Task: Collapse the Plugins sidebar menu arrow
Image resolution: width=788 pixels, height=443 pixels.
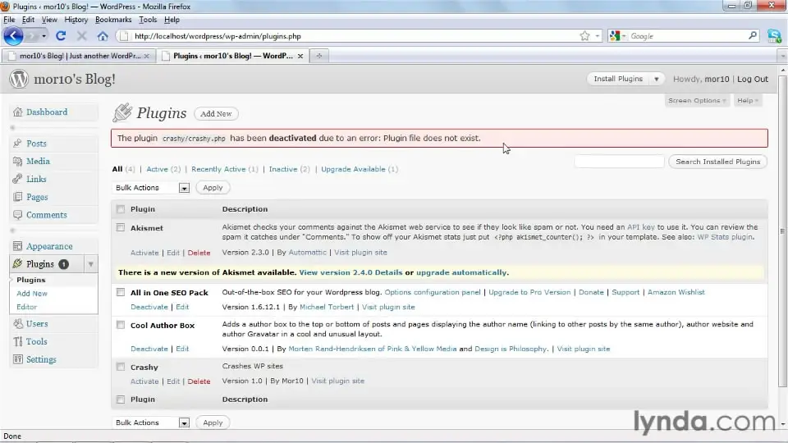Action: tap(91, 264)
